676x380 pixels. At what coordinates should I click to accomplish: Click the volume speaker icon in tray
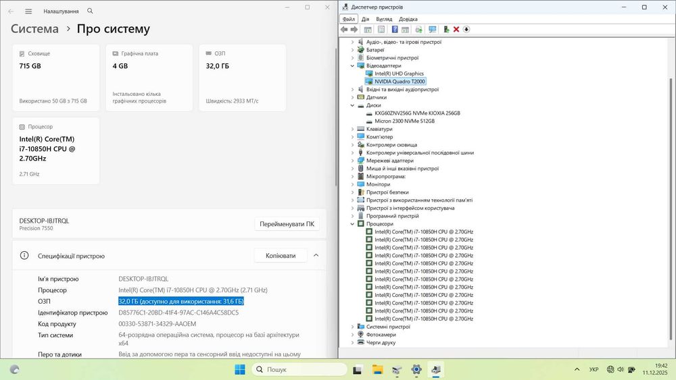(621, 369)
